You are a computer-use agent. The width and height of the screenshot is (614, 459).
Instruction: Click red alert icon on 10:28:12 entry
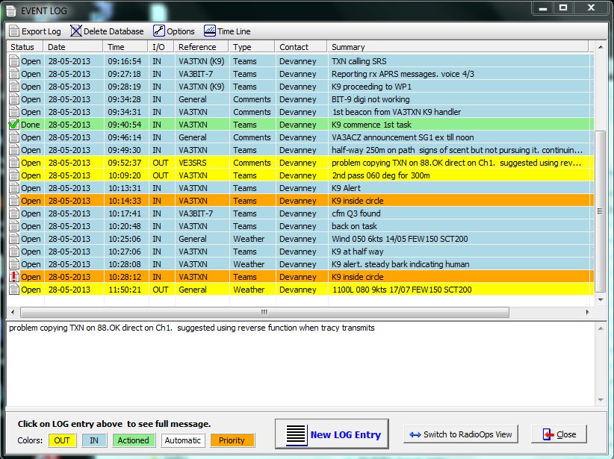tap(13, 277)
